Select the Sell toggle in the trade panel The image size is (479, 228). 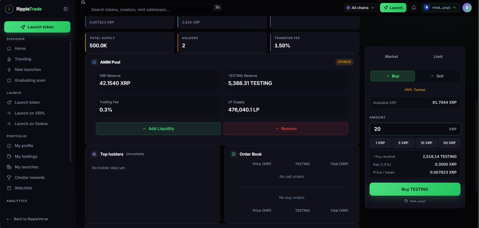[437, 76]
